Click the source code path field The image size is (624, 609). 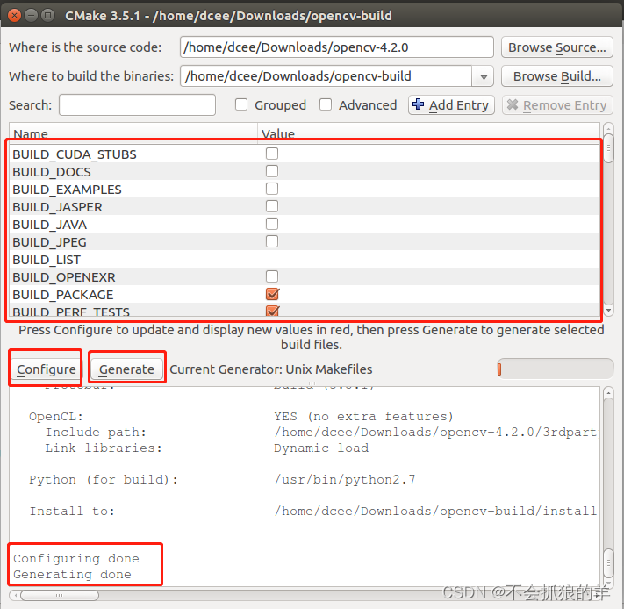coord(337,47)
